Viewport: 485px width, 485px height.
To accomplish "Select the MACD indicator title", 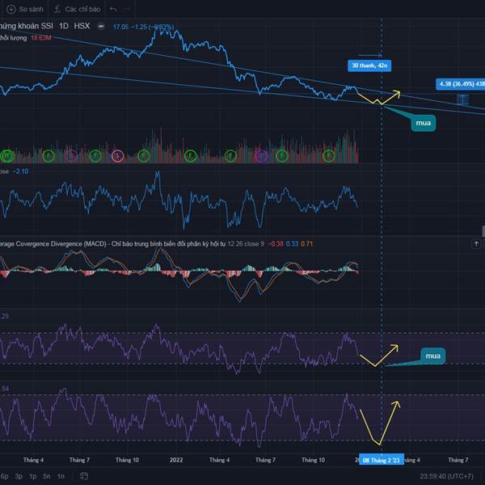I will [x=112, y=244].
